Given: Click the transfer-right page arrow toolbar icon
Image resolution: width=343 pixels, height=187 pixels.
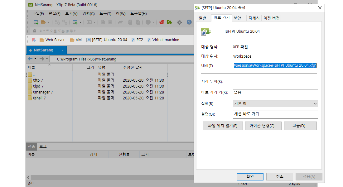Looking at the screenshot, I should 110,22.
